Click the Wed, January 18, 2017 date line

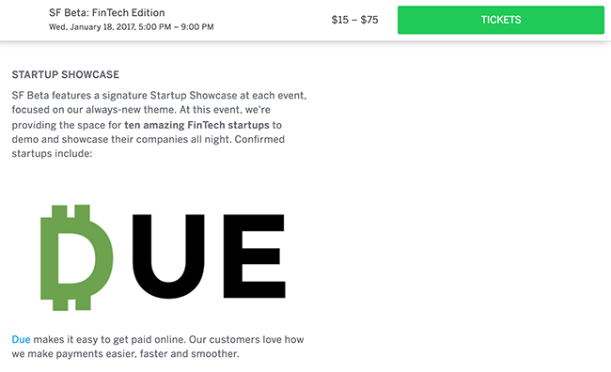(x=132, y=27)
